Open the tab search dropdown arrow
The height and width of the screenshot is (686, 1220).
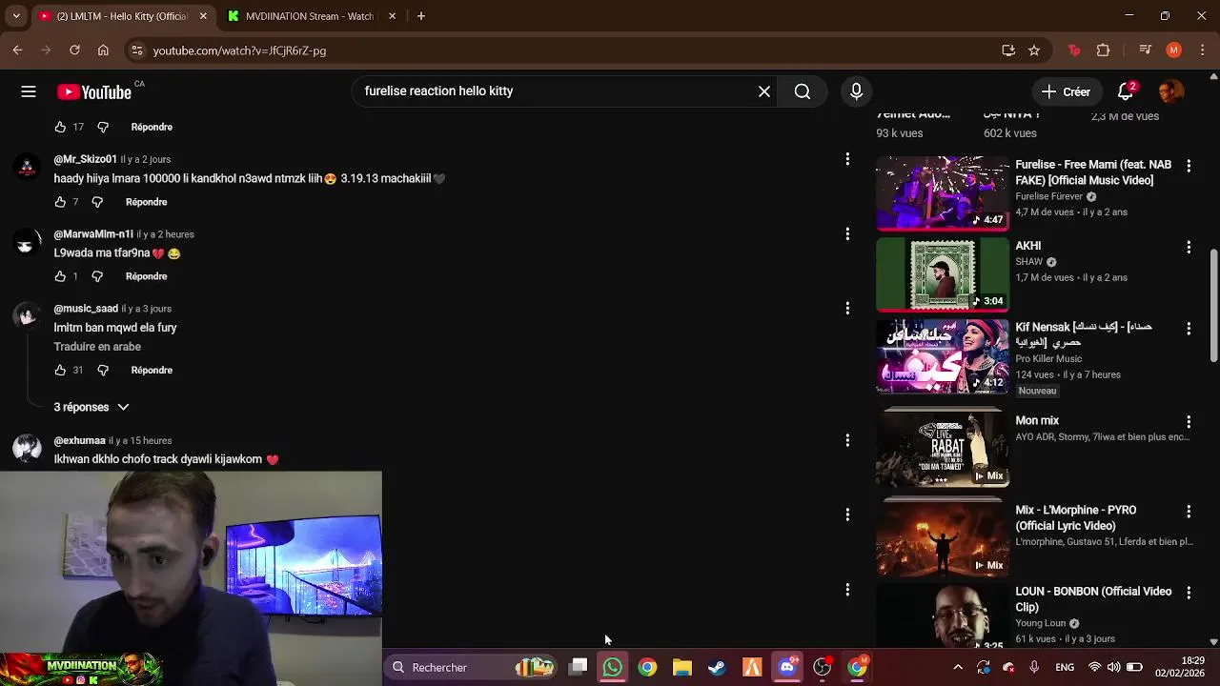(15, 16)
